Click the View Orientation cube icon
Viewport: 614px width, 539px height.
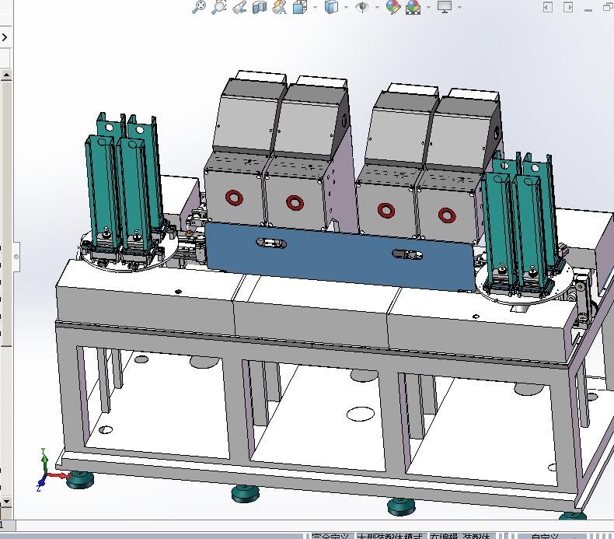(x=300, y=7)
